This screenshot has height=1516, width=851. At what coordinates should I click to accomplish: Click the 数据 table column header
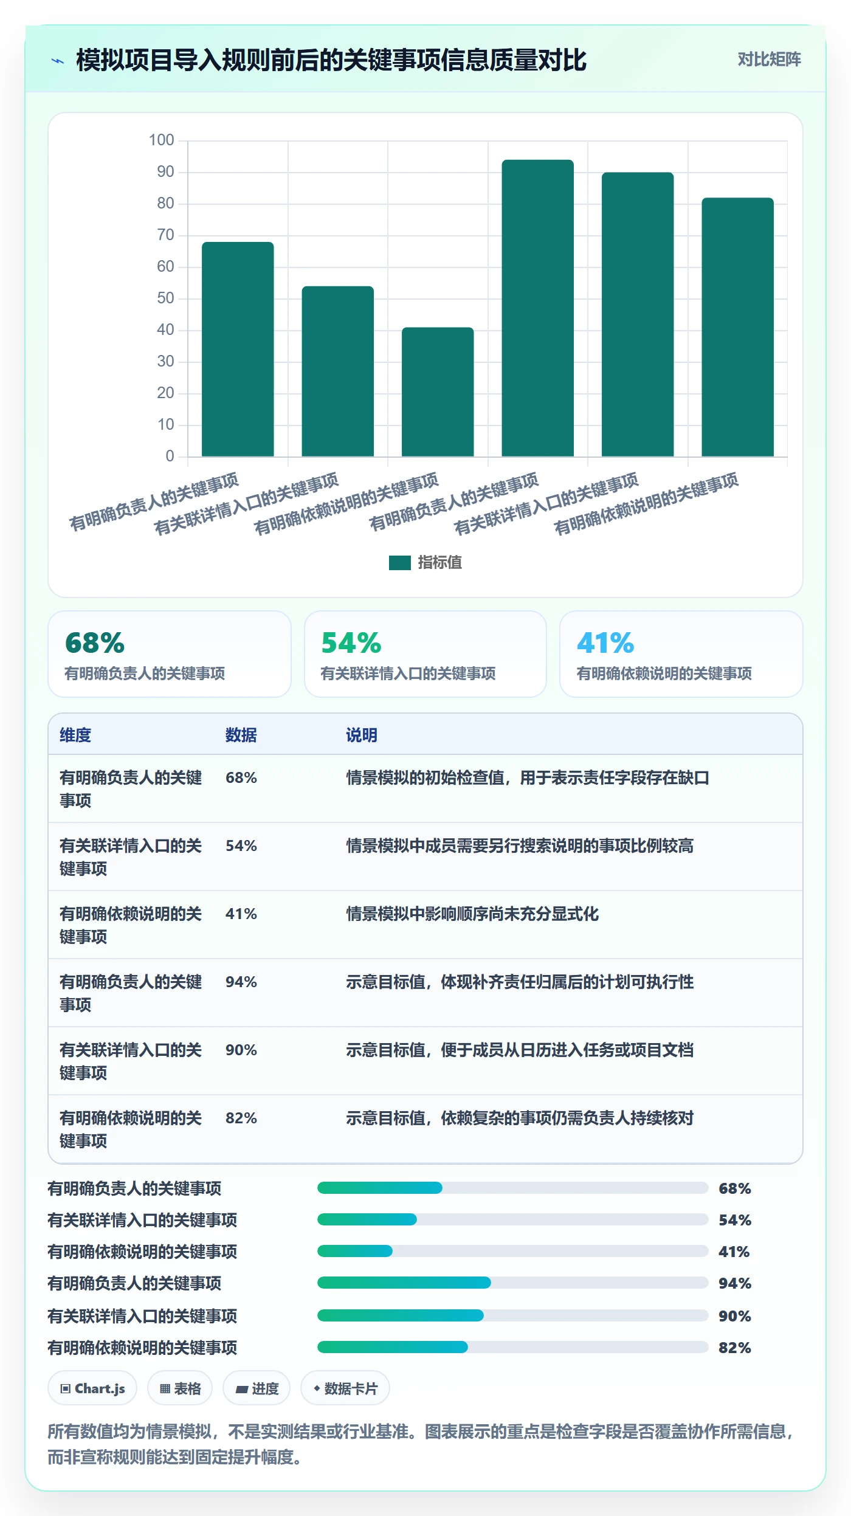pyautogui.click(x=241, y=734)
